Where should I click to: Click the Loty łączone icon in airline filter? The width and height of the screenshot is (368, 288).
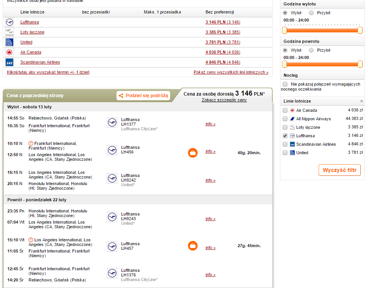292,127
